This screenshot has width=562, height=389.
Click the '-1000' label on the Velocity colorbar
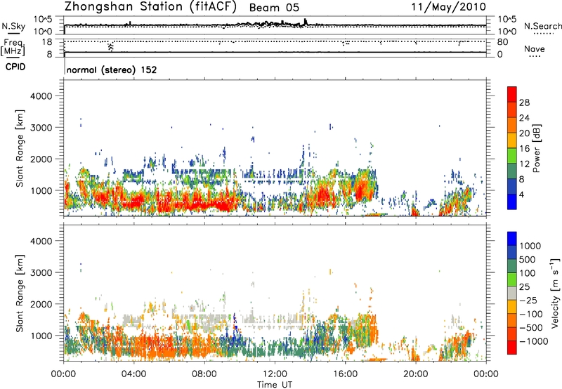[533, 341]
